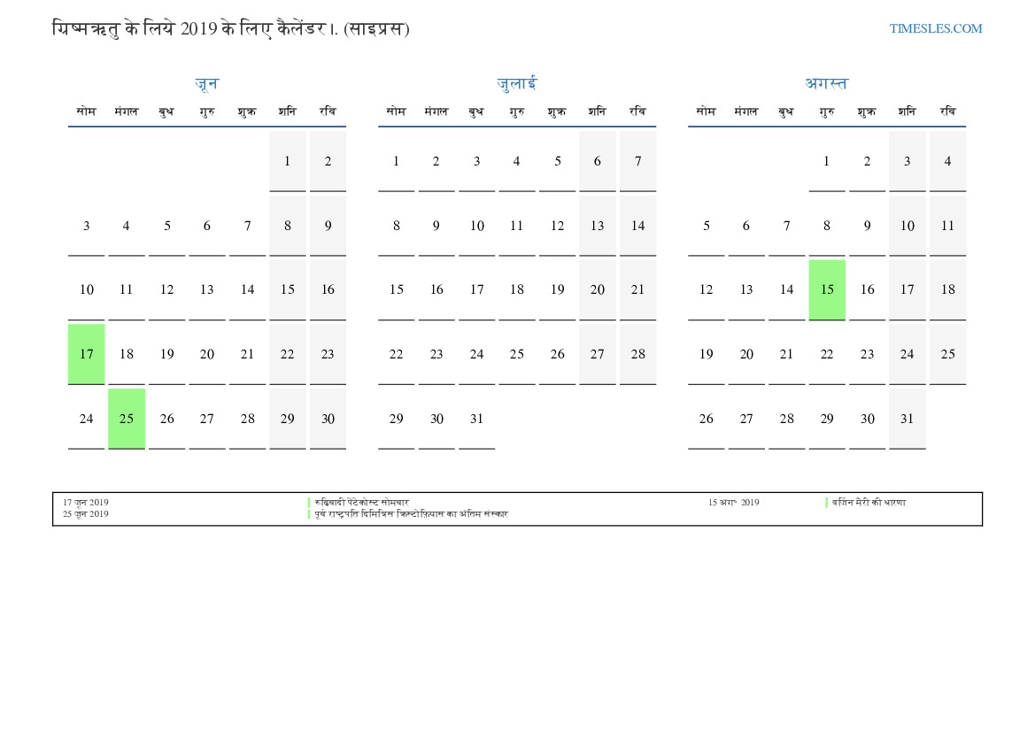
Task: Click the '25 जून 2019' legend date
Action: click(86, 514)
